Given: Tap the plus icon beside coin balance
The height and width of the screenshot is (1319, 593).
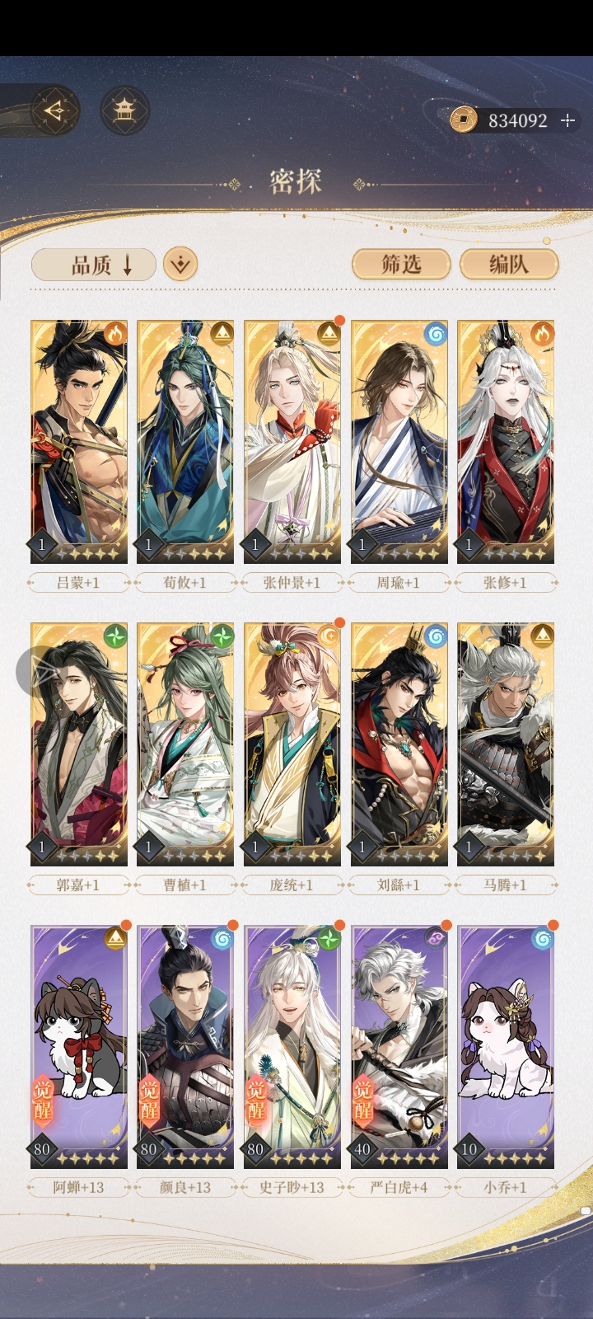Looking at the screenshot, I should [567, 120].
